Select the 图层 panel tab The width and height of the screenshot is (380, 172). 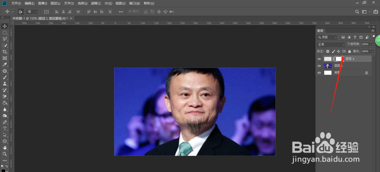(320, 31)
